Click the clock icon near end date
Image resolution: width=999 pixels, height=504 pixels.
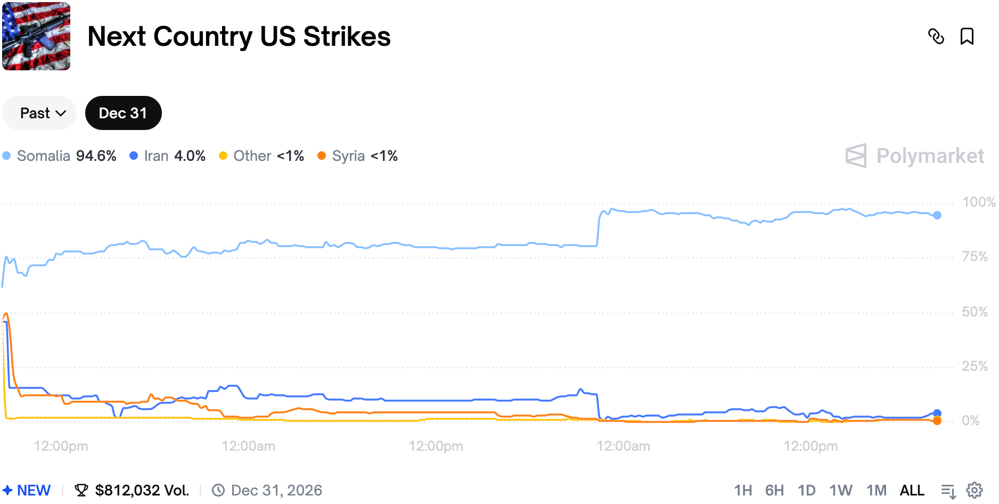218,490
